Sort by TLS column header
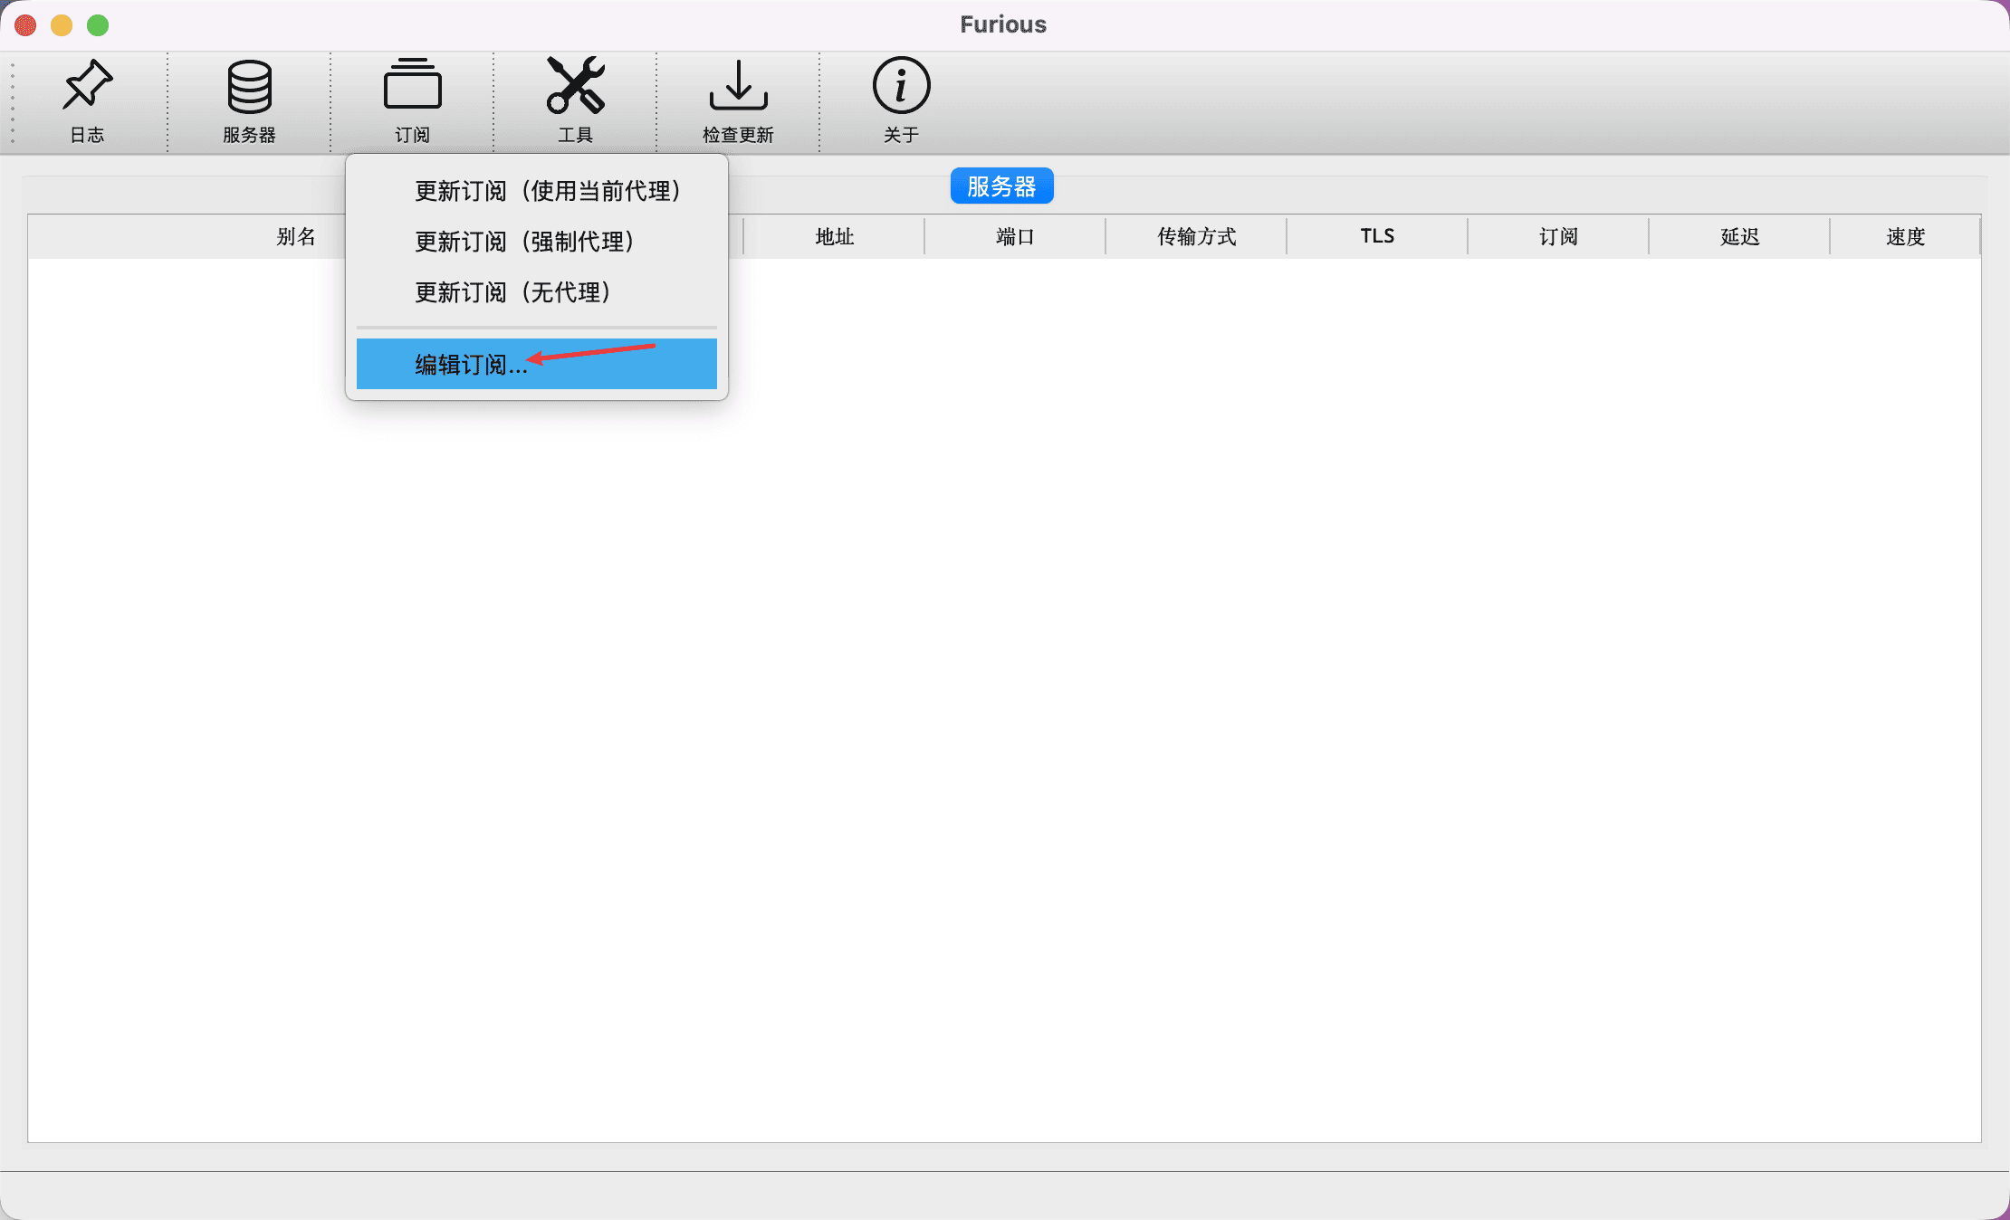The width and height of the screenshot is (2010, 1220). coord(1377,237)
